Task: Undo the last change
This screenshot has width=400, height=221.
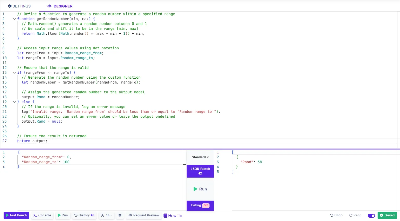Action: (336, 215)
